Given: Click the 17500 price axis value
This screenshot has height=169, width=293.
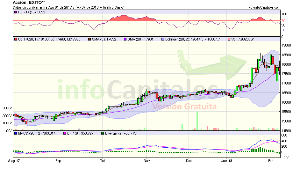Looking at the screenshot, I should (286, 74).
